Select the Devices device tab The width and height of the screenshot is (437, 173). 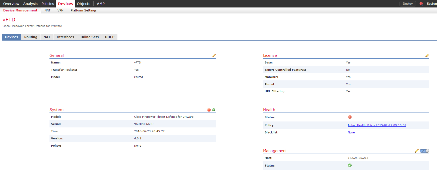(x=11, y=37)
